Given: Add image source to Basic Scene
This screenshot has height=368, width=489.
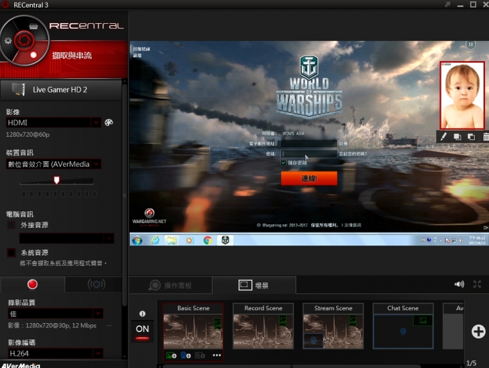Looking at the screenshot, I should pos(171,355).
